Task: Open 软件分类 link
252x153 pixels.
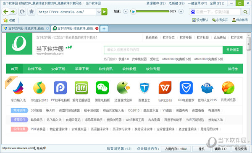Action: click(168, 38)
